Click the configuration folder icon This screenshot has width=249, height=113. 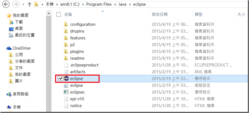pyautogui.click(x=66, y=24)
